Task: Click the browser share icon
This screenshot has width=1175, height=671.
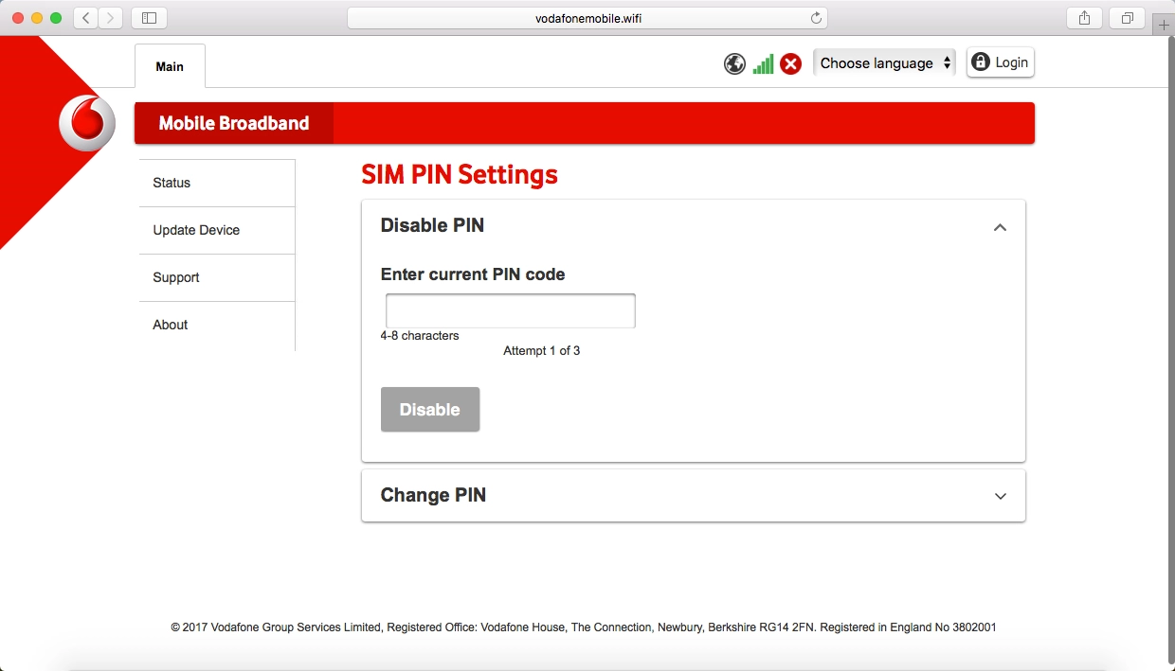Action: click(x=1083, y=16)
